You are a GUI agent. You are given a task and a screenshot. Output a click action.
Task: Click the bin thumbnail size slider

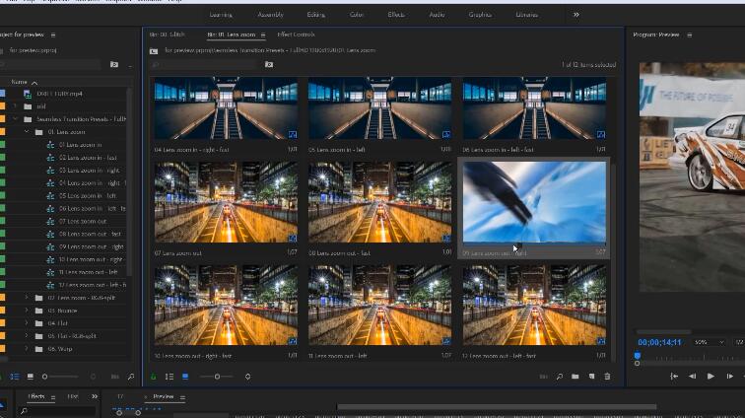coord(217,376)
